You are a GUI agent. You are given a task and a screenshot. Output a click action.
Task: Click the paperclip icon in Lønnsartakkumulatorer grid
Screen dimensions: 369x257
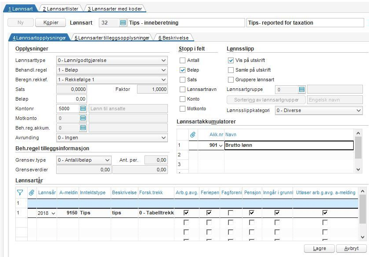click(x=192, y=134)
